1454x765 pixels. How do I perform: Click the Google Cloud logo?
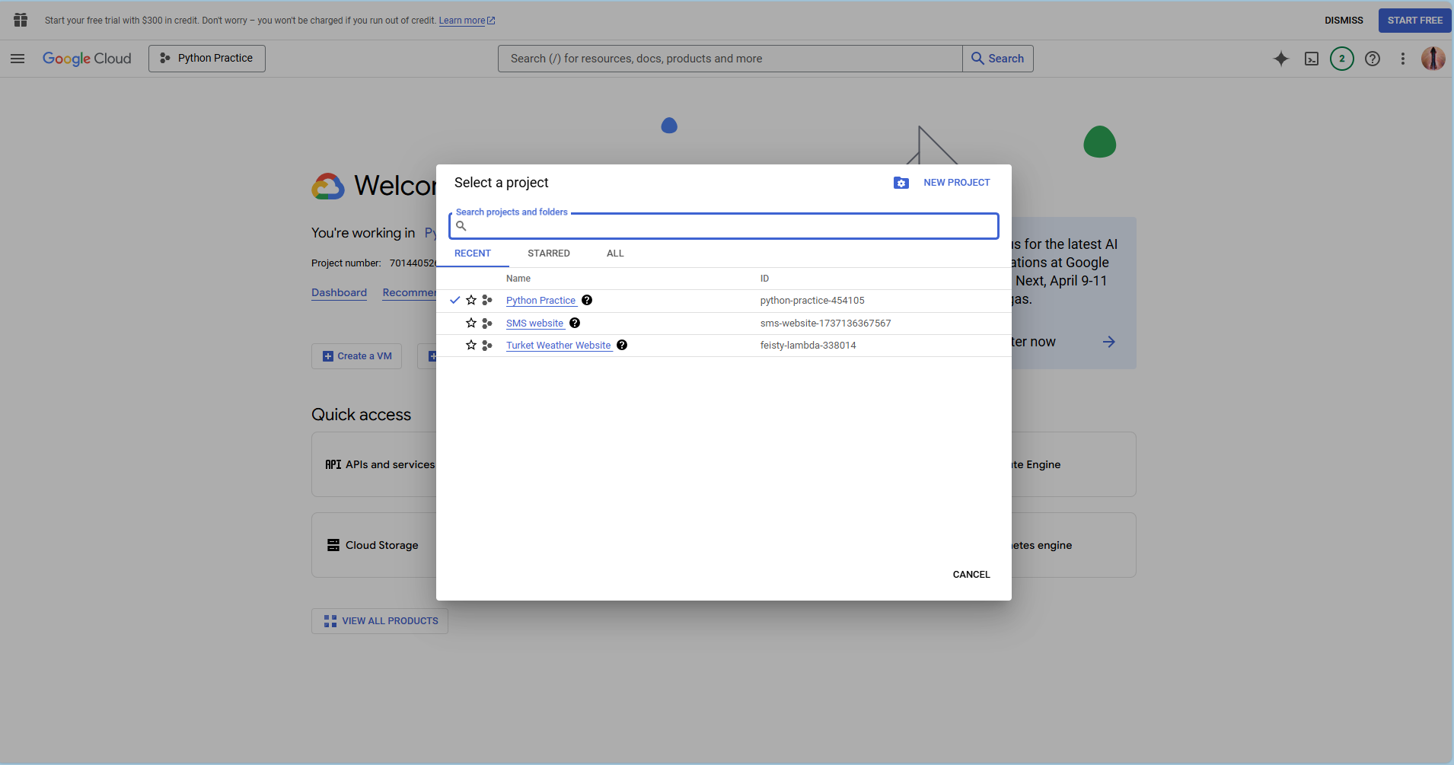click(87, 59)
